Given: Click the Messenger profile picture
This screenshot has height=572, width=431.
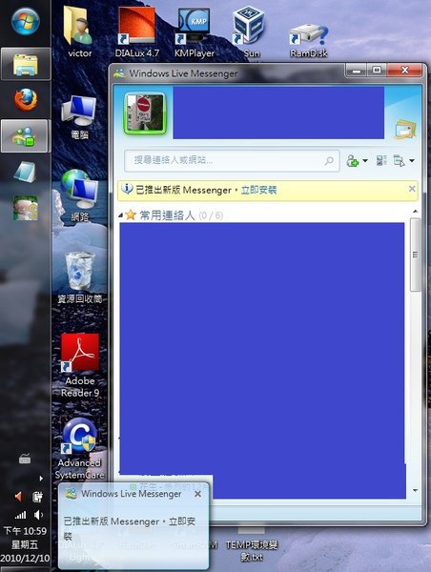Looking at the screenshot, I should click(x=145, y=112).
